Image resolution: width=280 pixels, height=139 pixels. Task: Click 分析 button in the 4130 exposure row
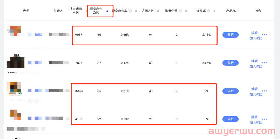(230, 119)
